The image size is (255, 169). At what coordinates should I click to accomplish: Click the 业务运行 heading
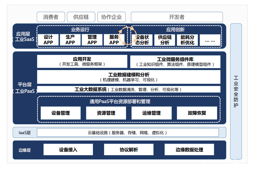pyautogui.click(x=80, y=30)
